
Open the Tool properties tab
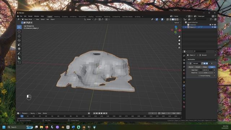[x=184, y=56]
